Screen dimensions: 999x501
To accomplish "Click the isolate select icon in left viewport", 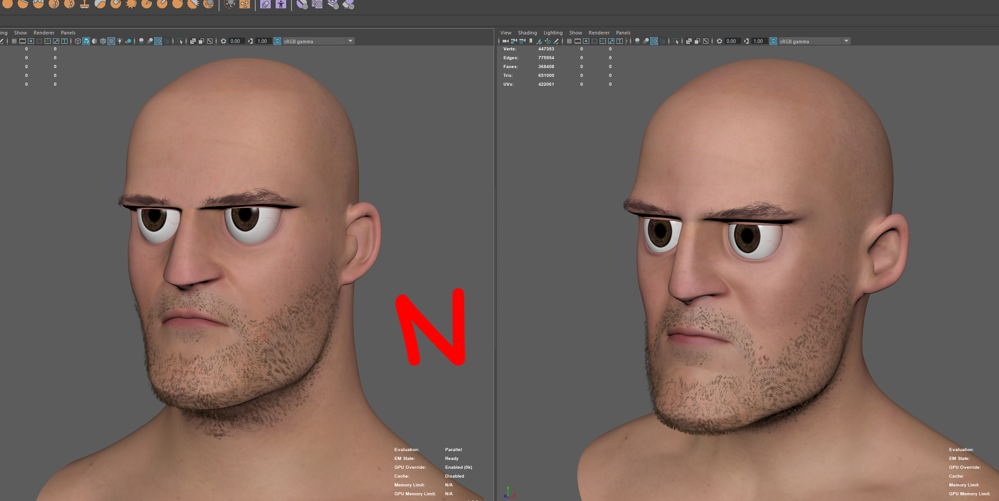I will pyautogui.click(x=179, y=41).
